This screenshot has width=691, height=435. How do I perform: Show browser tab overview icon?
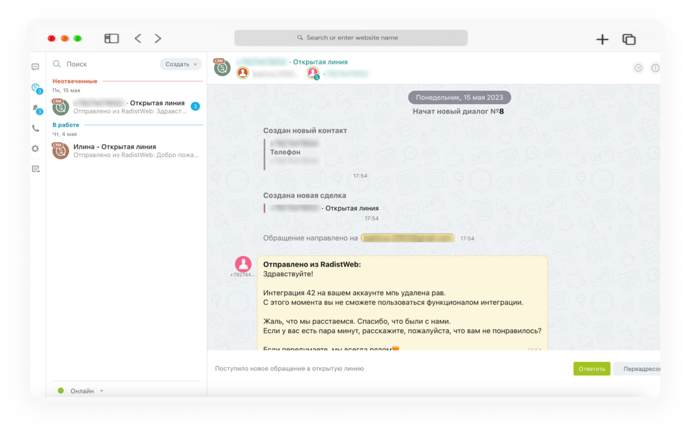[629, 39]
